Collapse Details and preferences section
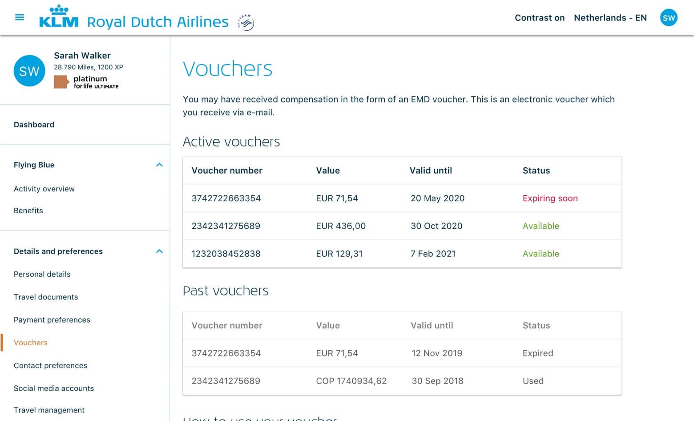 pos(159,251)
